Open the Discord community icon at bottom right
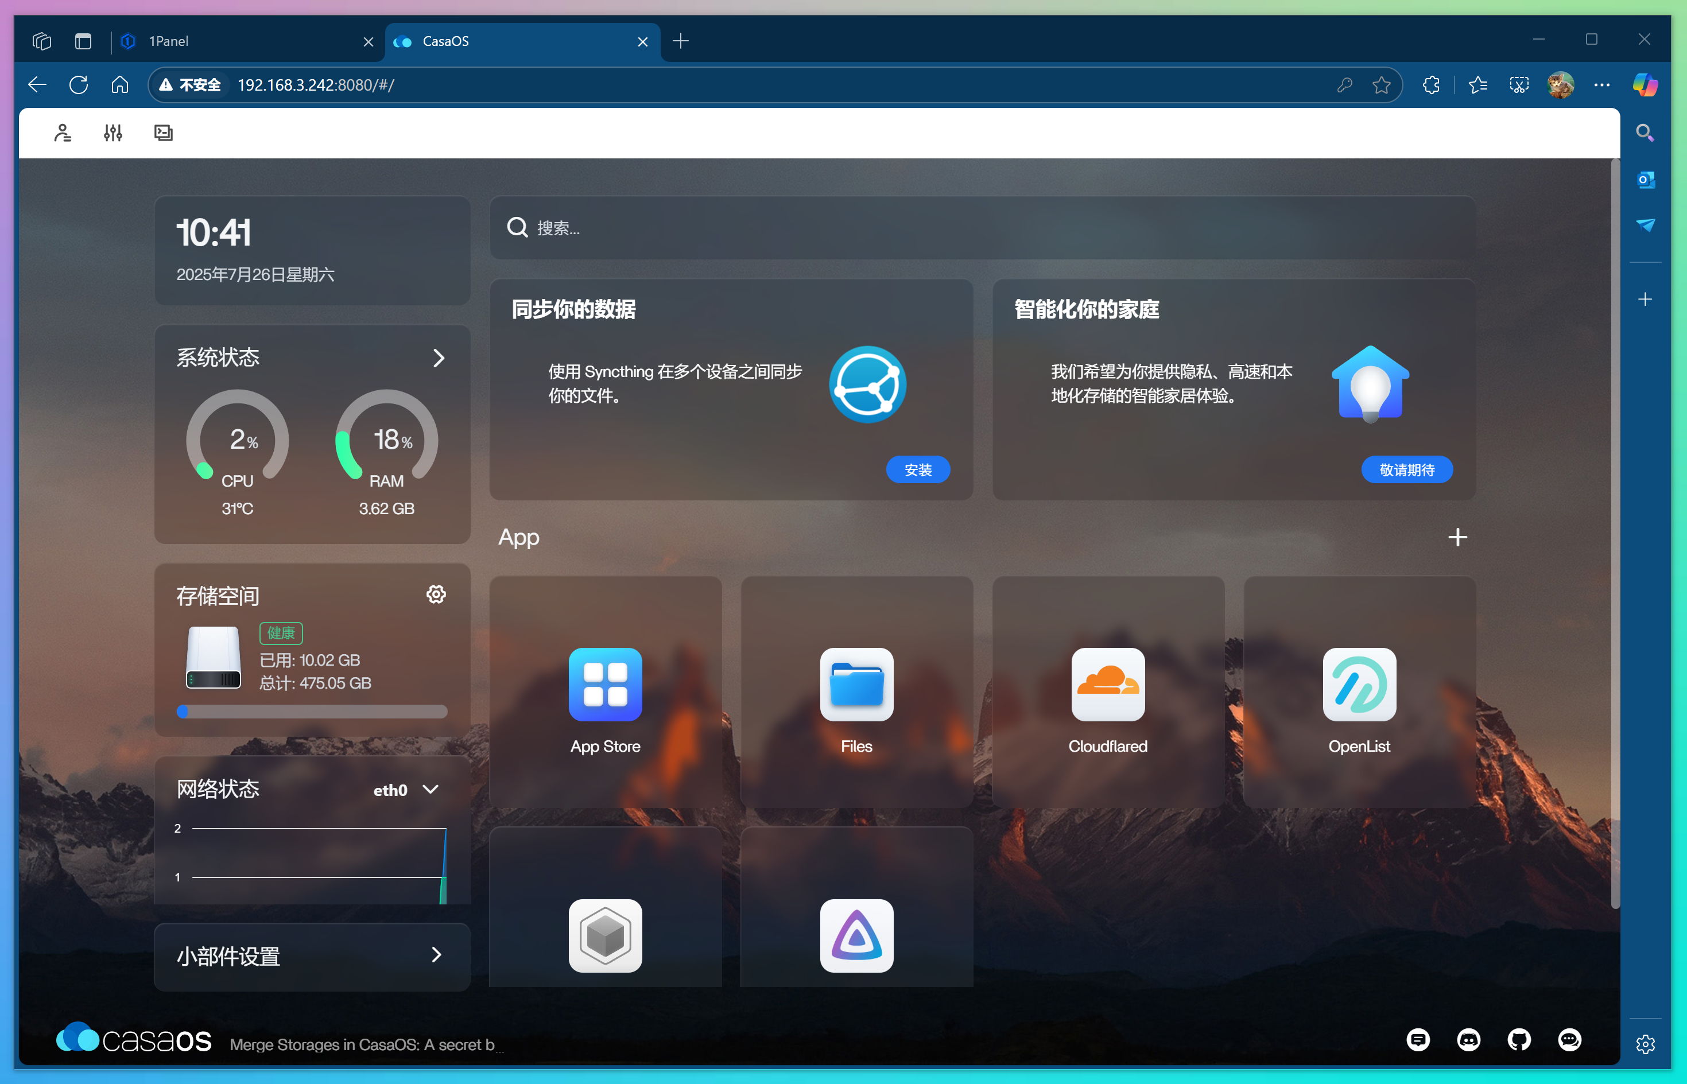This screenshot has width=1687, height=1084. (1469, 1040)
